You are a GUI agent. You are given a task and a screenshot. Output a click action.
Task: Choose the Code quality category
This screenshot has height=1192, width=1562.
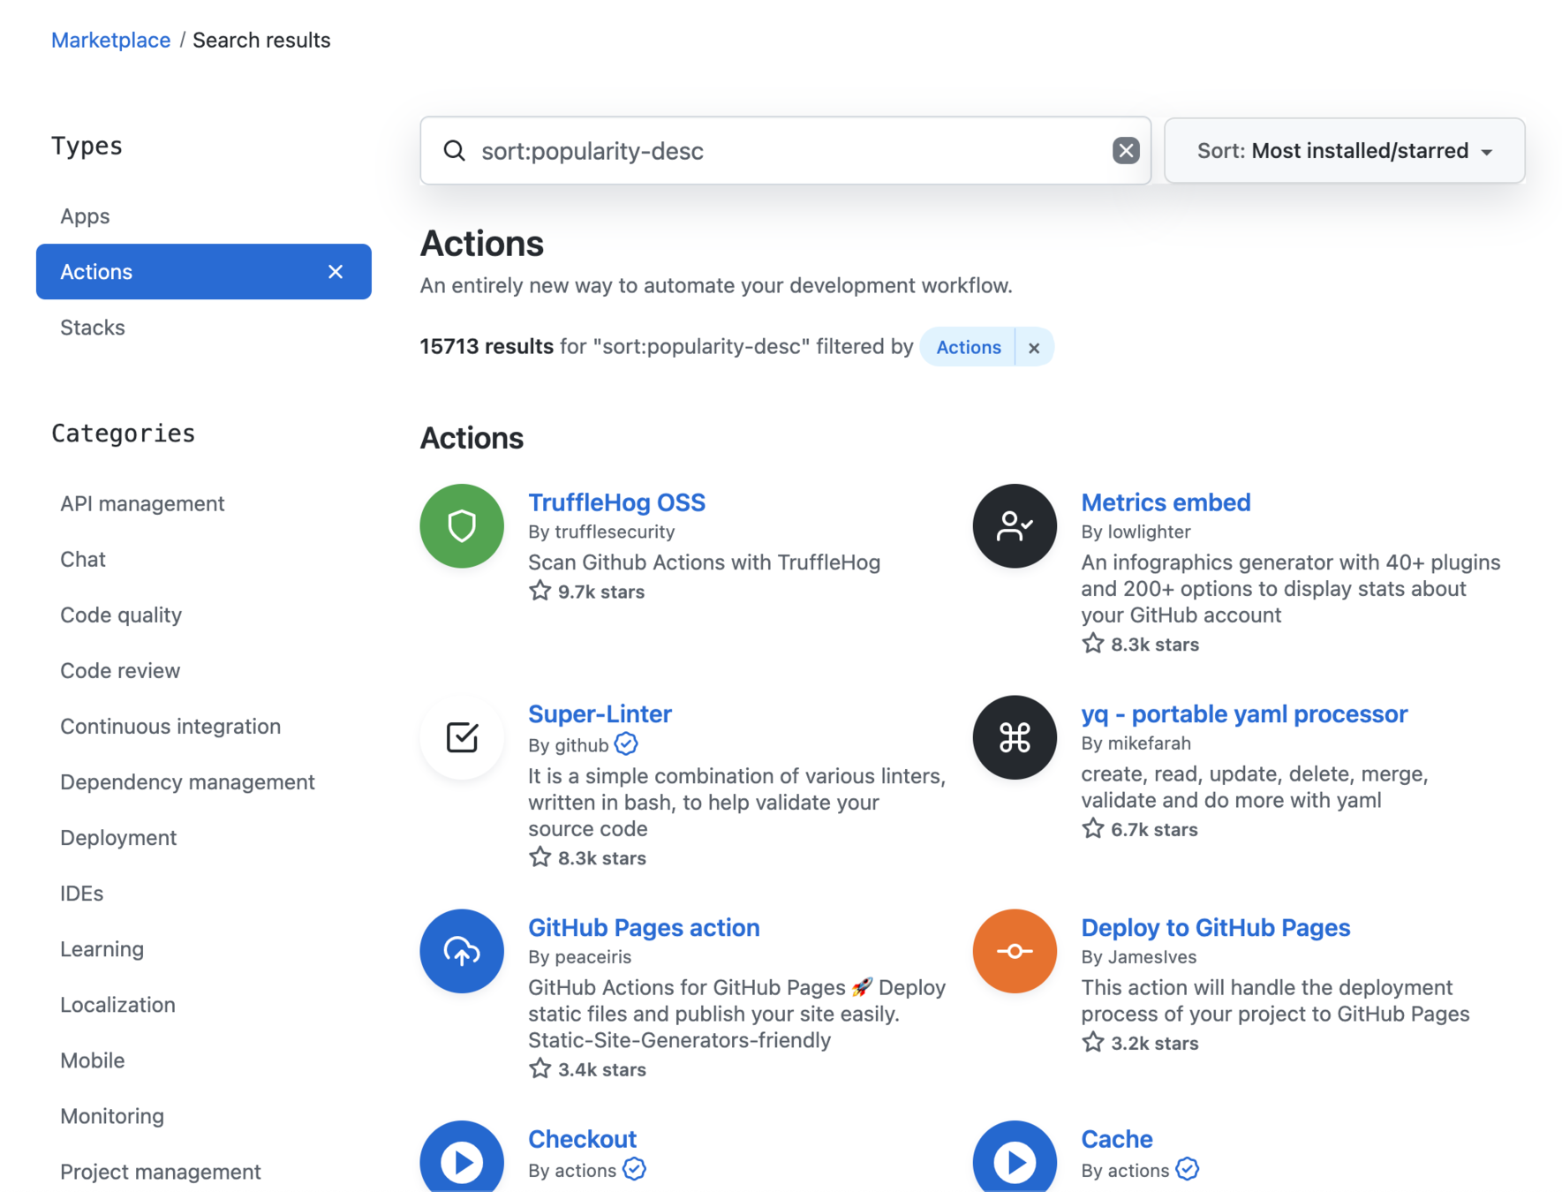pyautogui.click(x=121, y=615)
